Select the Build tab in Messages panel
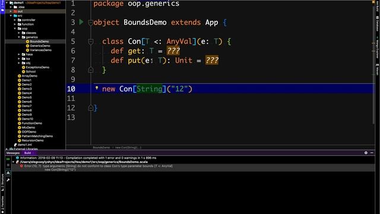 coord(27,153)
